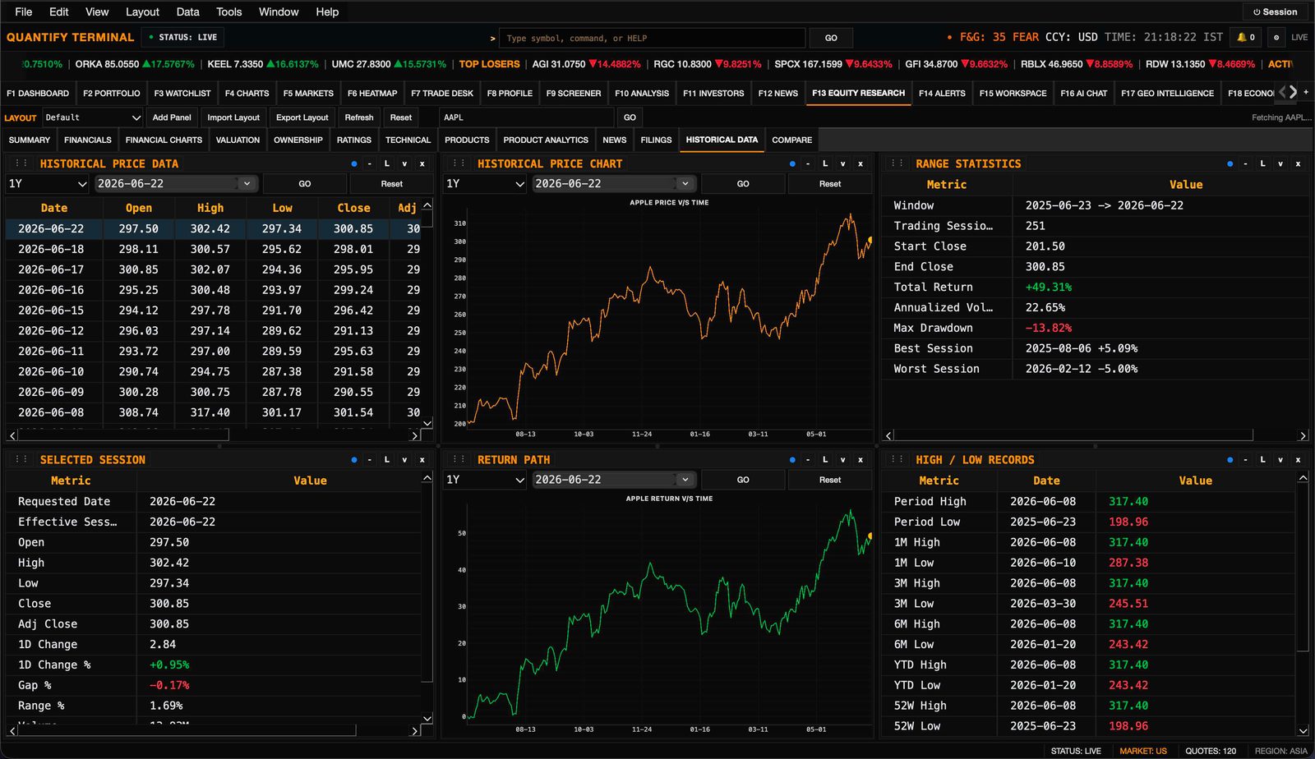1315x759 pixels.
Task: Toggle the blue link dot on High / Low Records
Action: click(1230, 459)
